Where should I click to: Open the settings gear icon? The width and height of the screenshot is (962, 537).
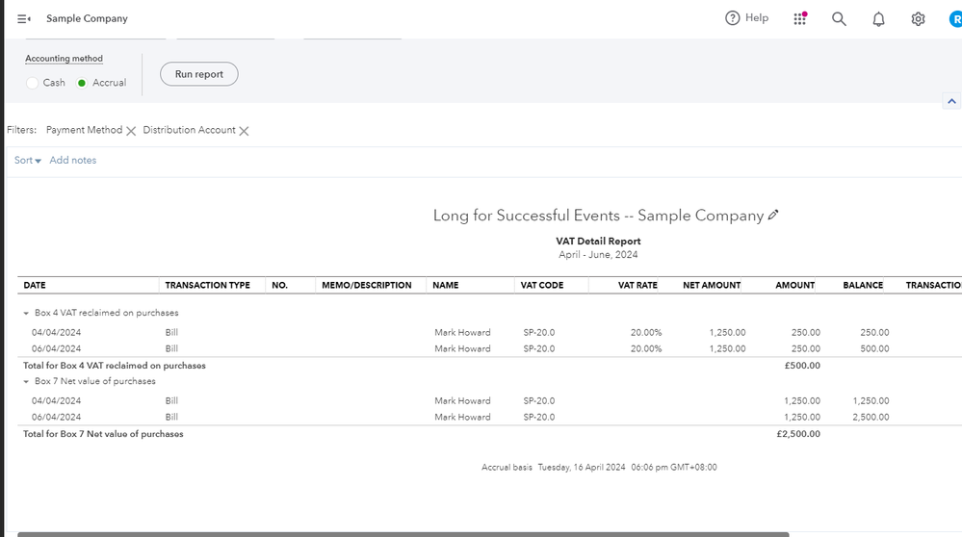tap(918, 18)
